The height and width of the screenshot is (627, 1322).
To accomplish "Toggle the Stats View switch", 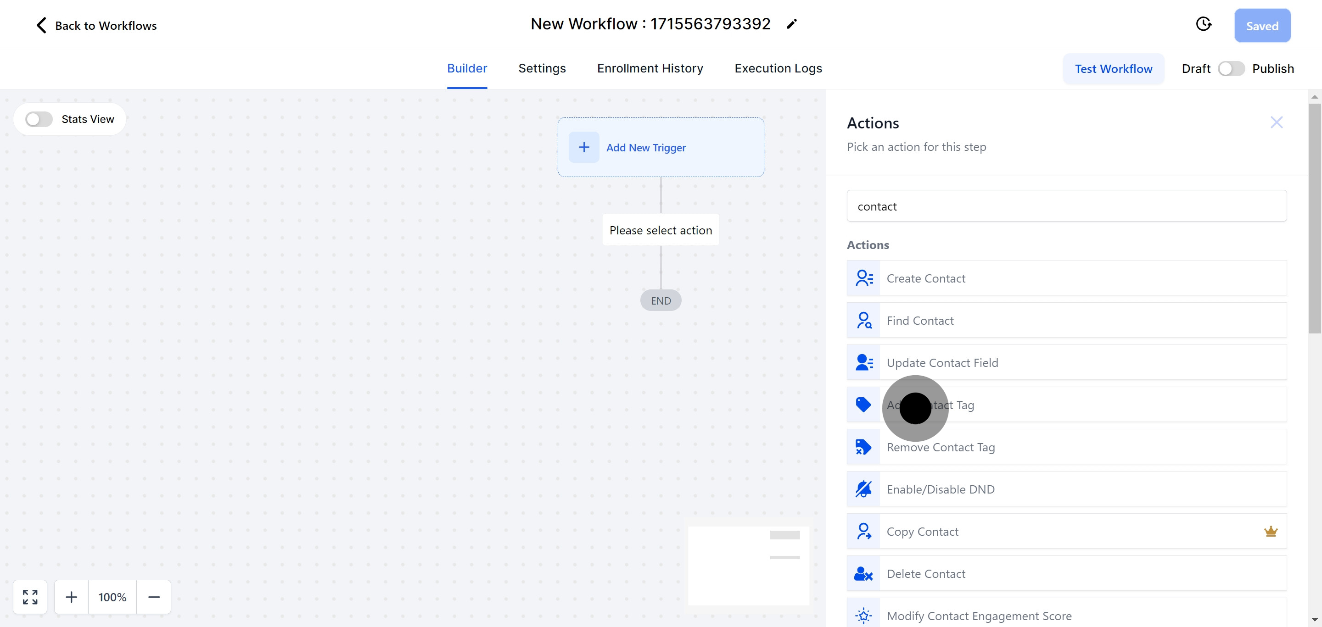I will [39, 119].
